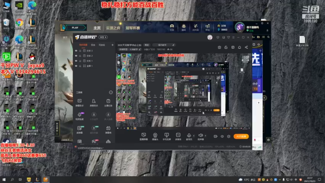Image resolution: width=325 pixels, height=183 pixels.
Task: Open the mode selector pill beside 直播伴侣 logo
Action: click(103, 37)
